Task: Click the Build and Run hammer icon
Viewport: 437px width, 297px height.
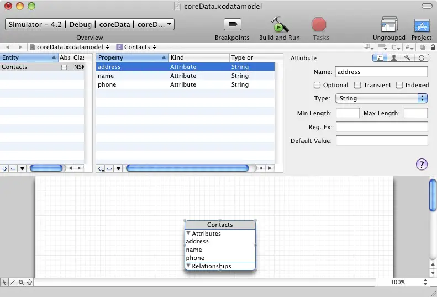Action: (280, 24)
